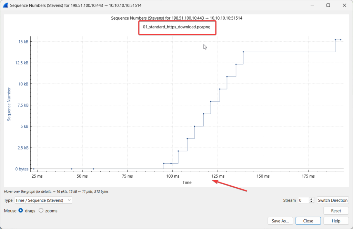The height and width of the screenshot is (229, 353).
Task: Select the Mouse zooms radio option
Action: [41, 210]
